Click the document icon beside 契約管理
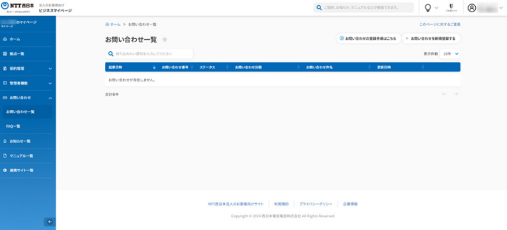The image size is (507, 230). tap(5, 69)
